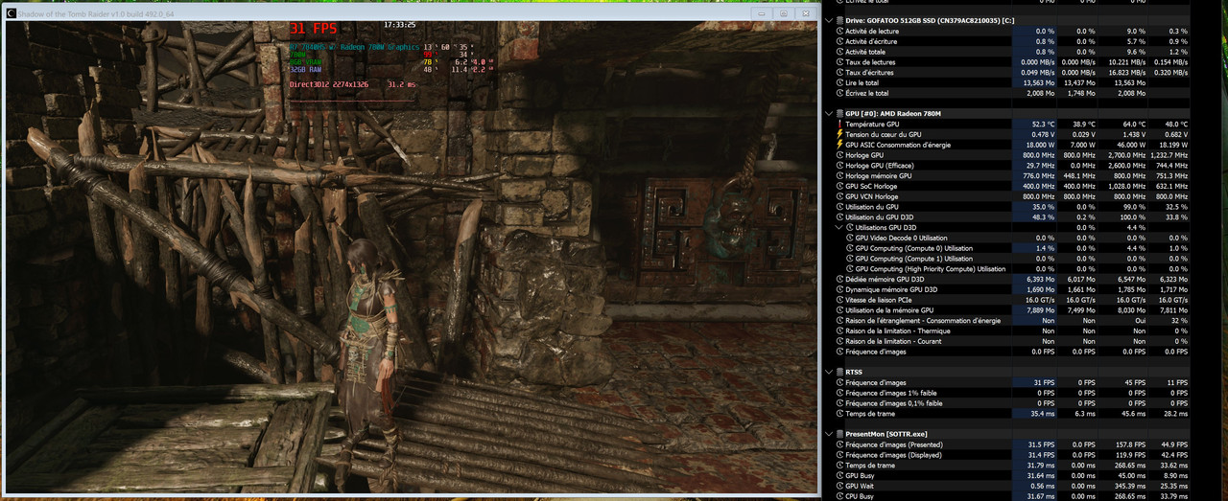Click the clock icon beside GPU Busy
Image resolution: width=1228 pixels, height=501 pixels.
(x=840, y=476)
